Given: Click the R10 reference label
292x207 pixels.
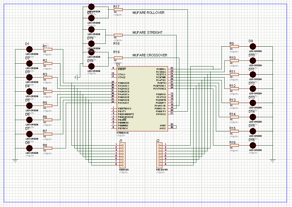Looking at the screenshot, I should pos(233,58).
